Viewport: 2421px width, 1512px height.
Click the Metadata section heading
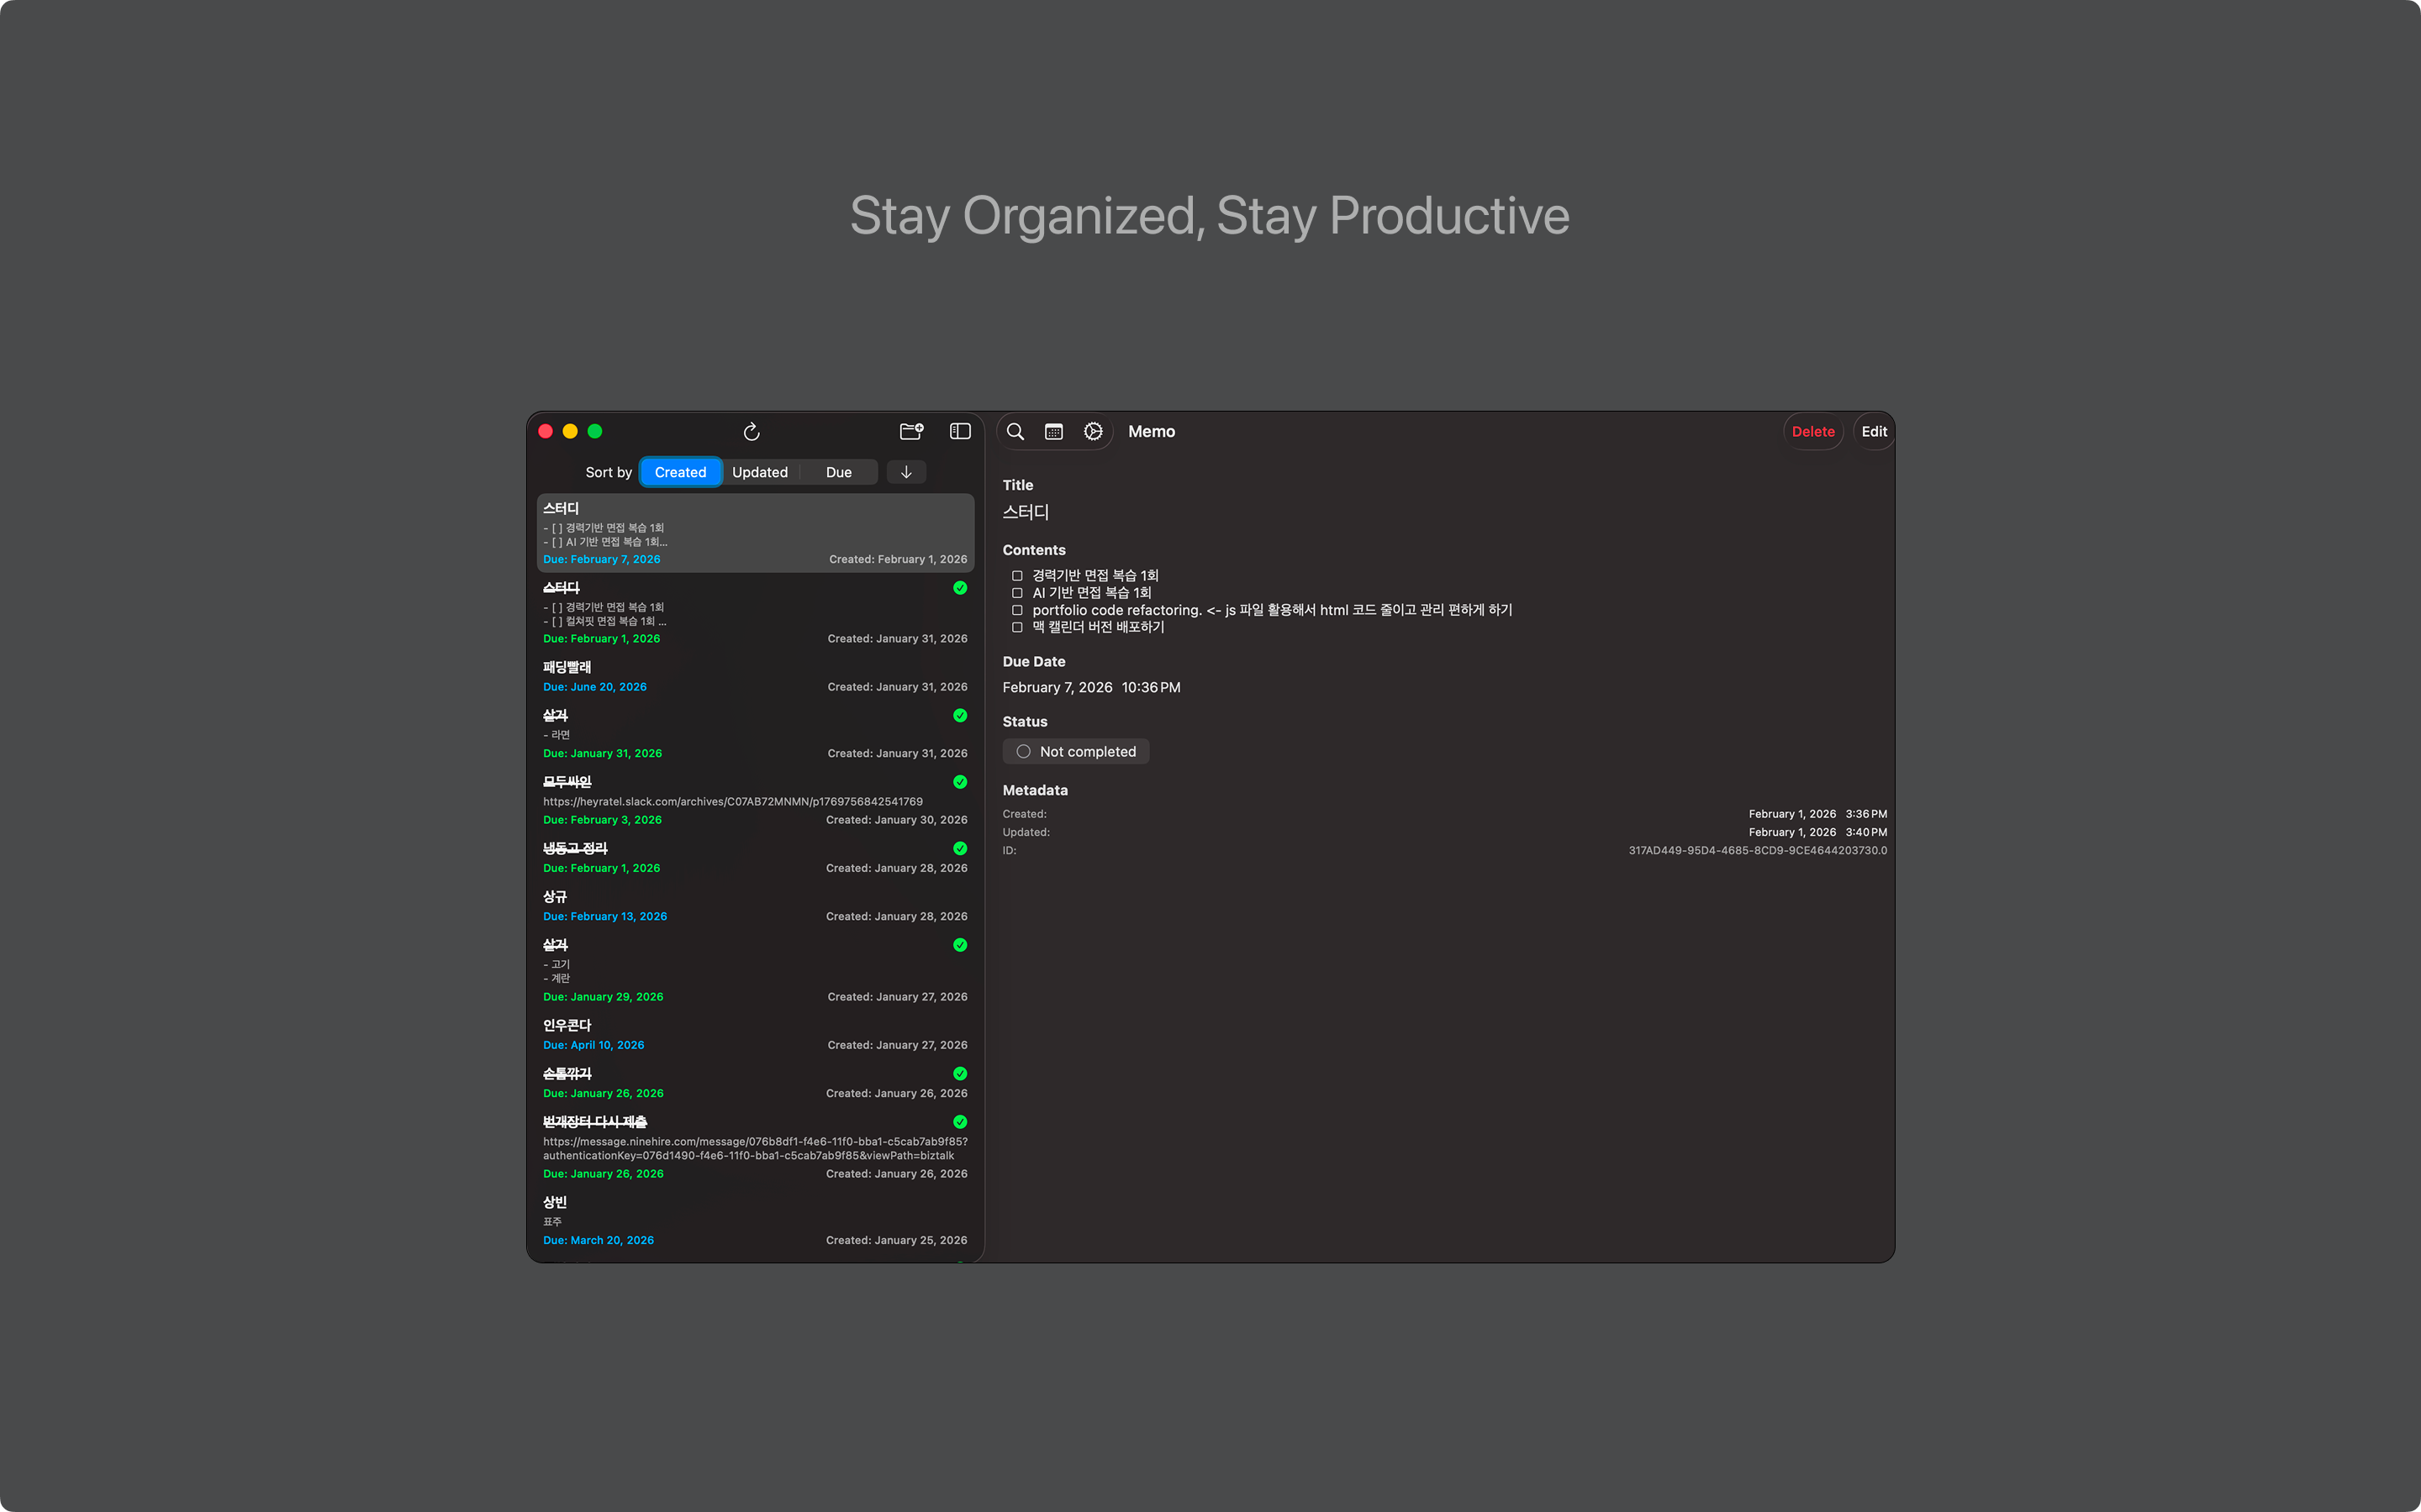(x=1036, y=790)
